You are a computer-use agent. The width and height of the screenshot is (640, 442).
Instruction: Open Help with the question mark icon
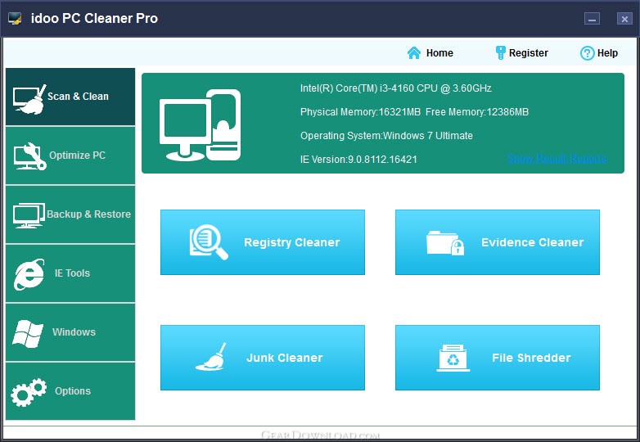[599, 53]
